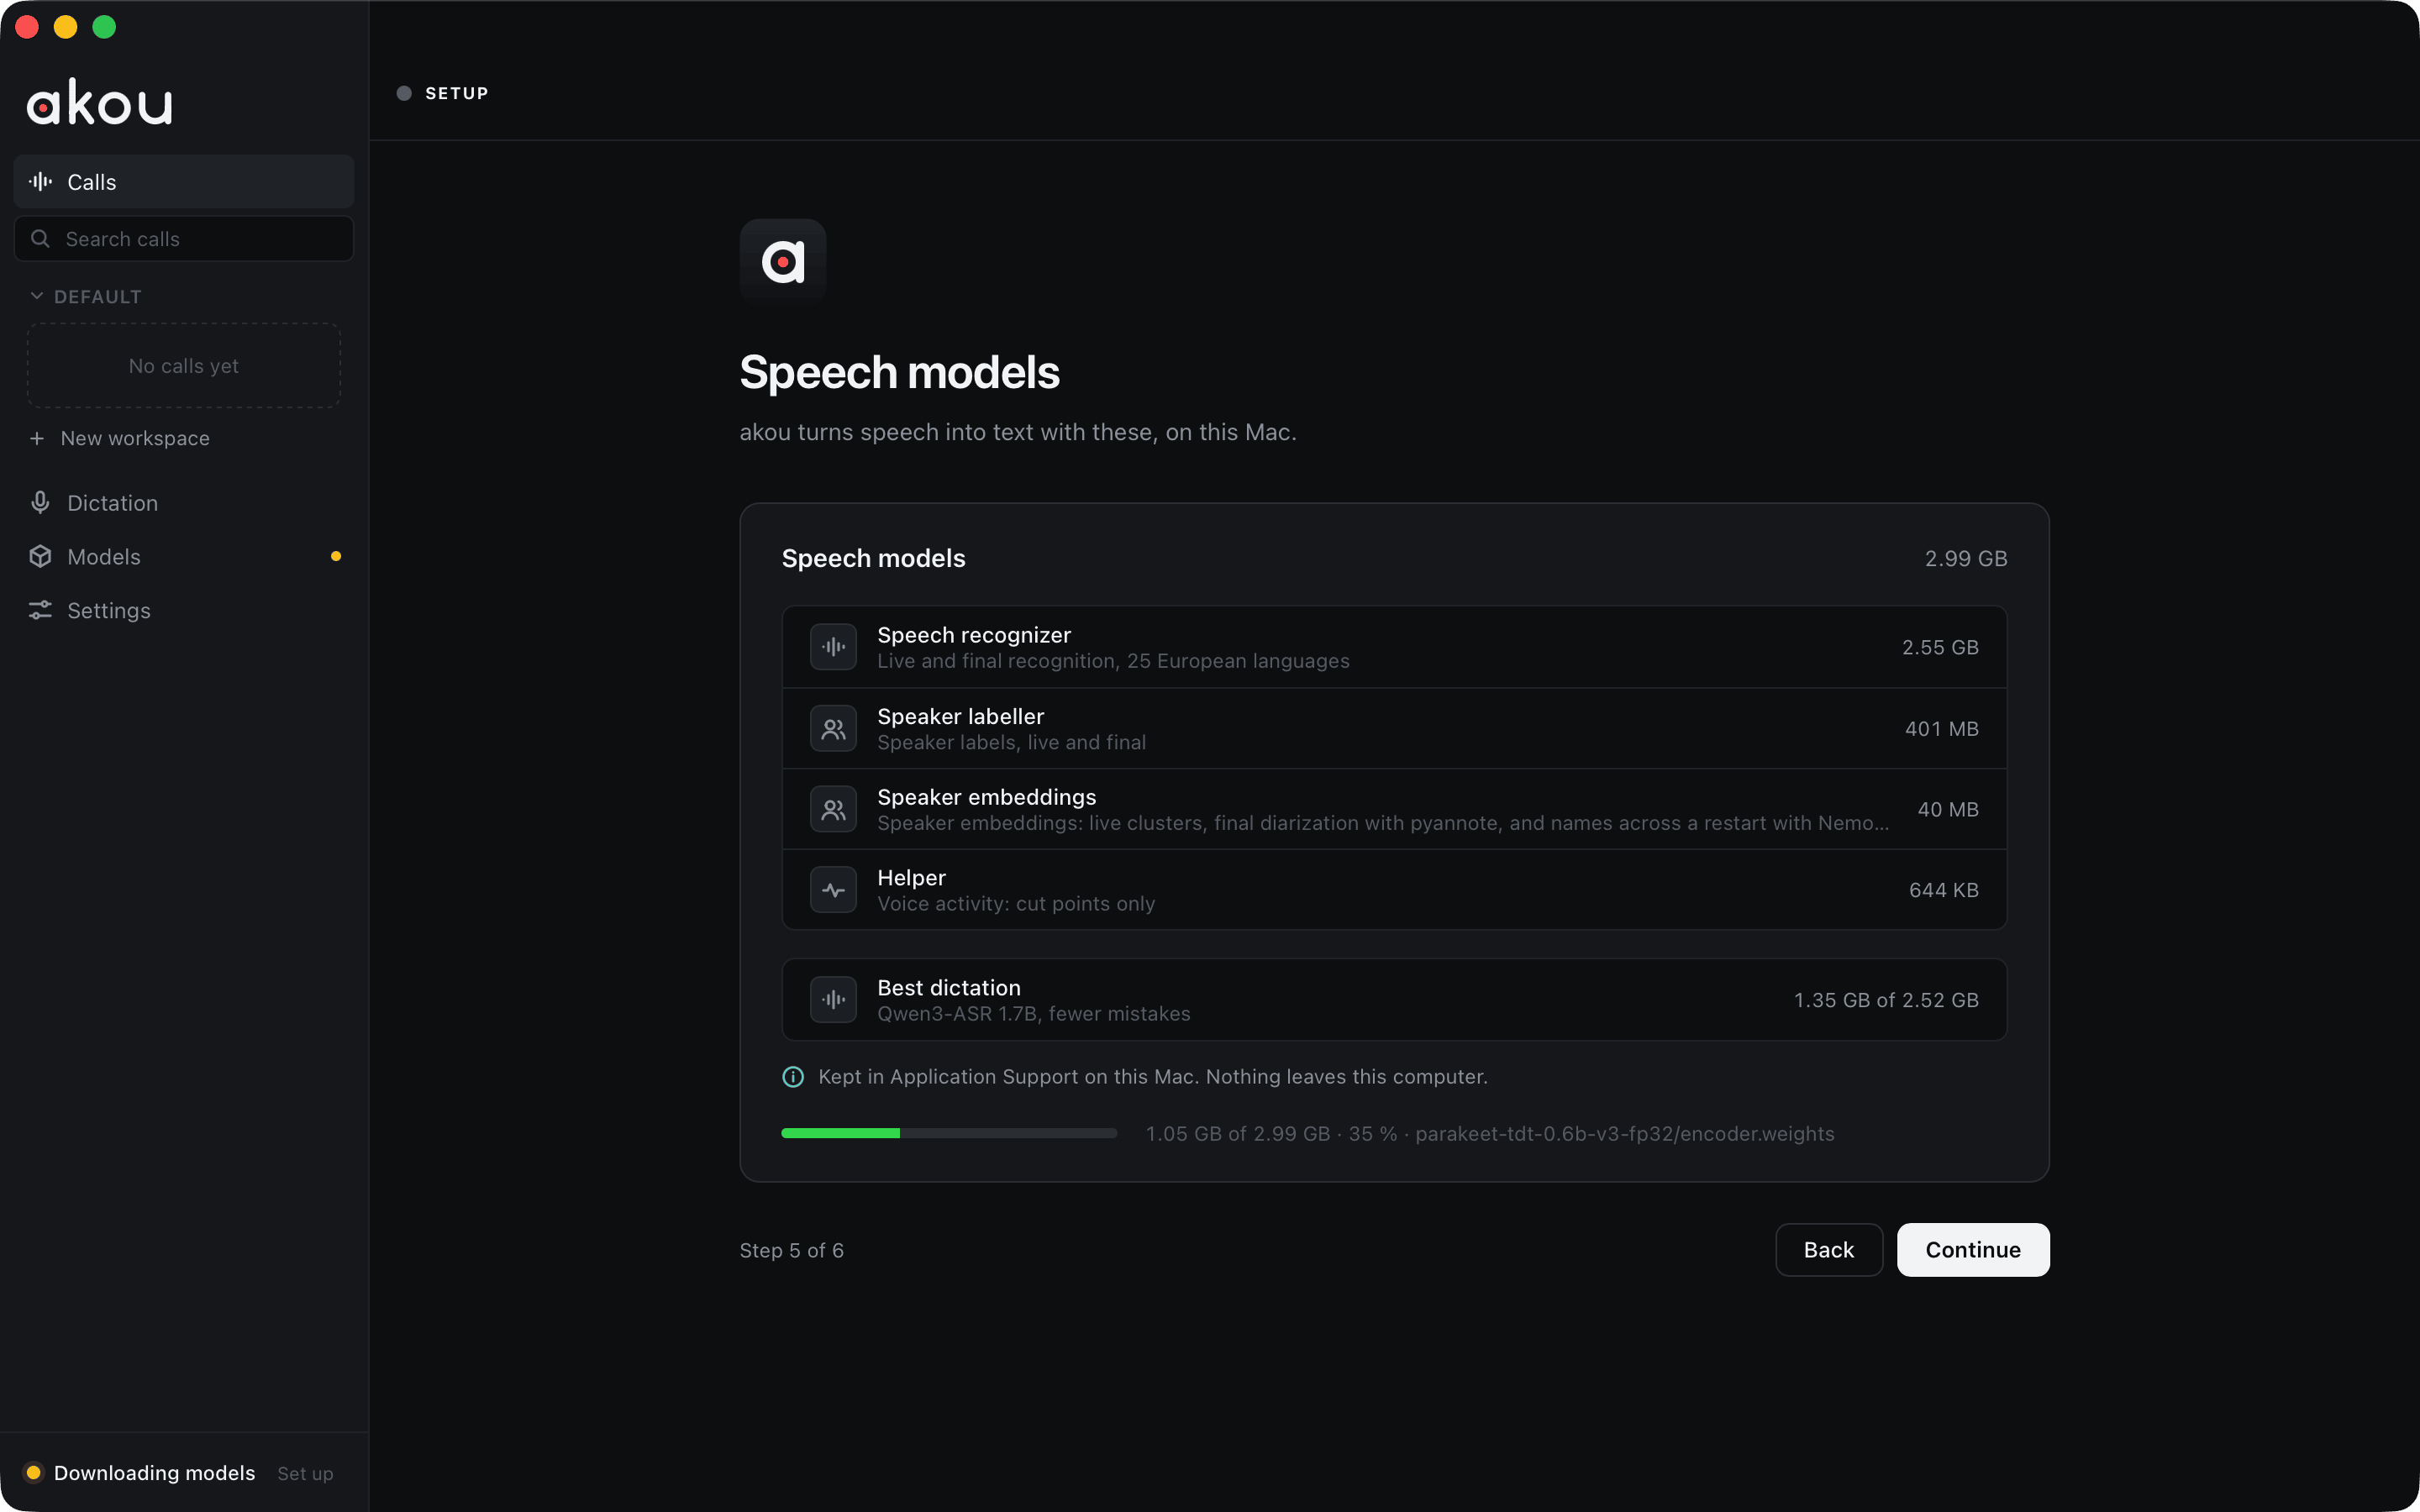The height and width of the screenshot is (1512, 2420).
Task: Click the Helper voice activity icon
Action: (833, 890)
